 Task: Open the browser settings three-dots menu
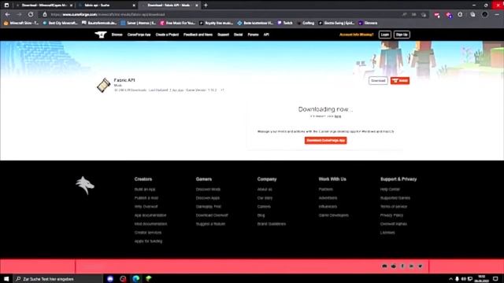(x=497, y=14)
